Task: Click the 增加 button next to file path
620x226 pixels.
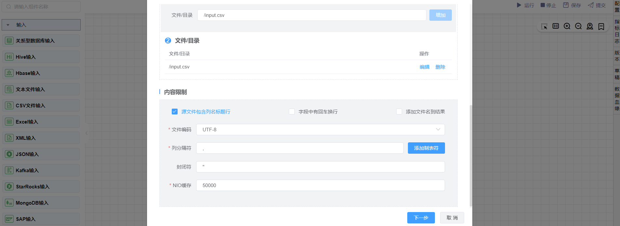Action: tap(440, 15)
